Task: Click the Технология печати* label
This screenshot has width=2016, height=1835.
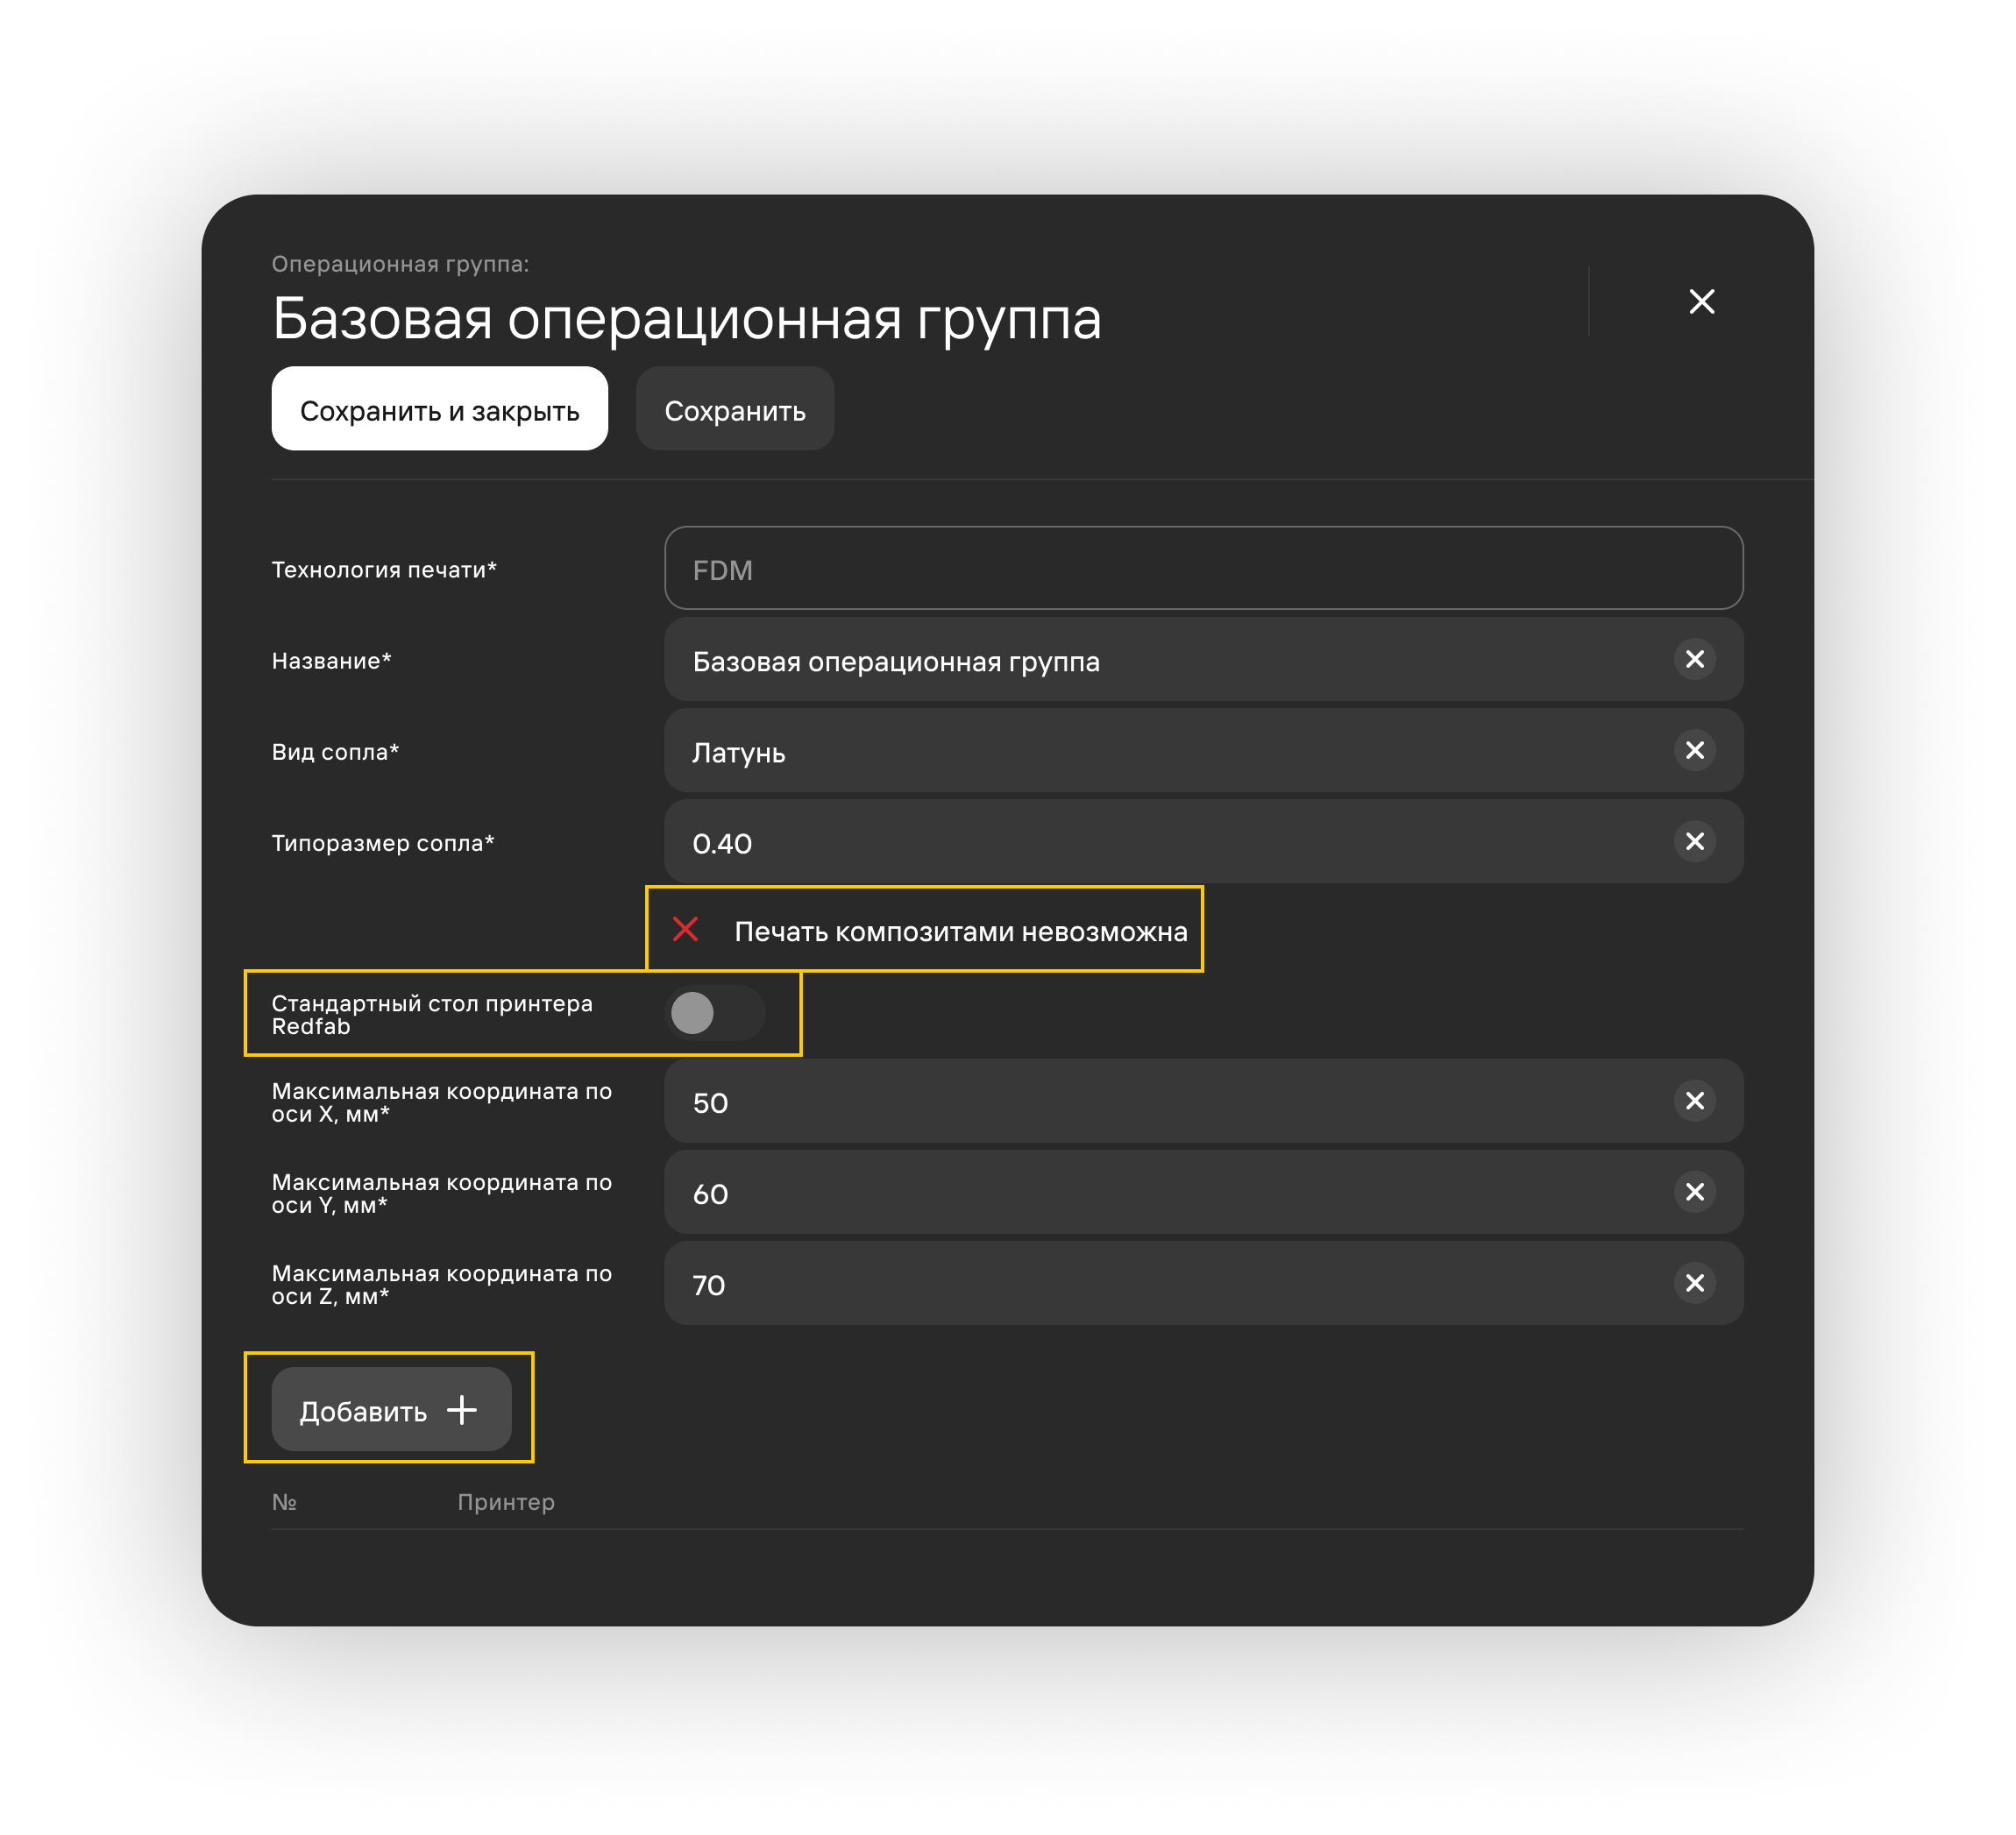Action: click(384, 569)
